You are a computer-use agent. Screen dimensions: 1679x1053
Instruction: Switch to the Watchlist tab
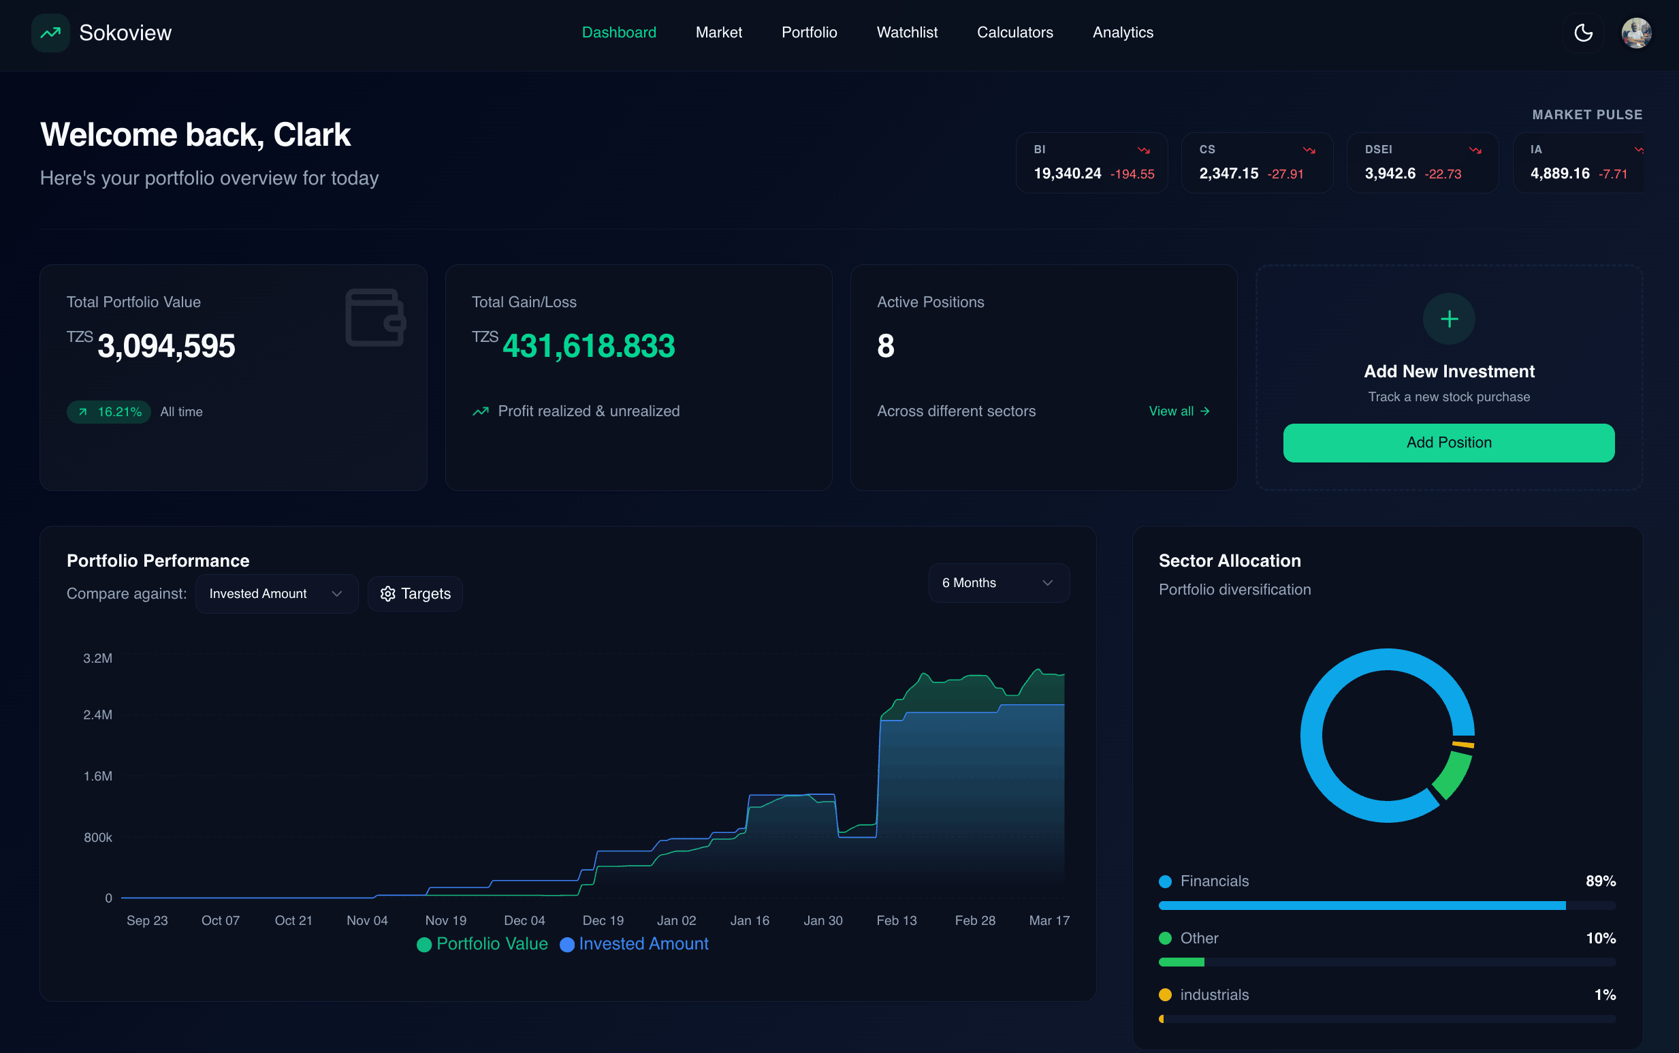[907, 32]
